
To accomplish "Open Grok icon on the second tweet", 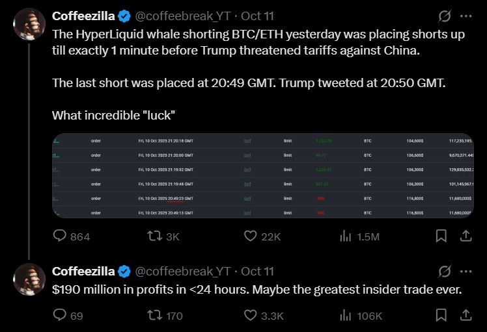I will point(445,271).
